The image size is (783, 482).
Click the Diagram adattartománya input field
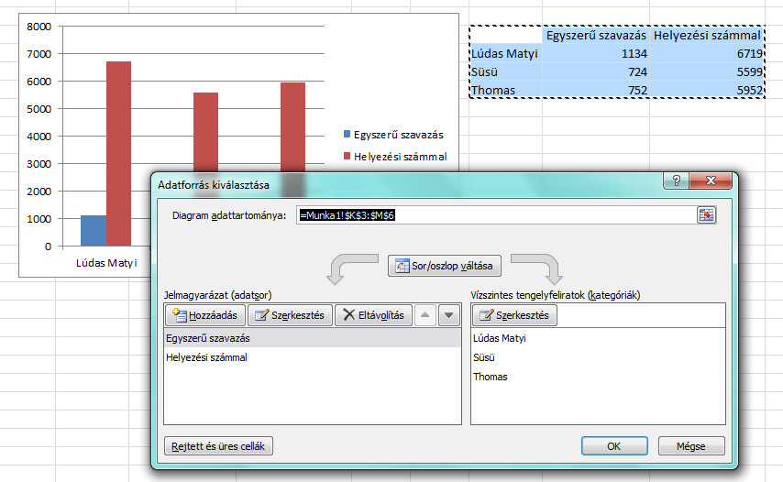coord(496,215)
